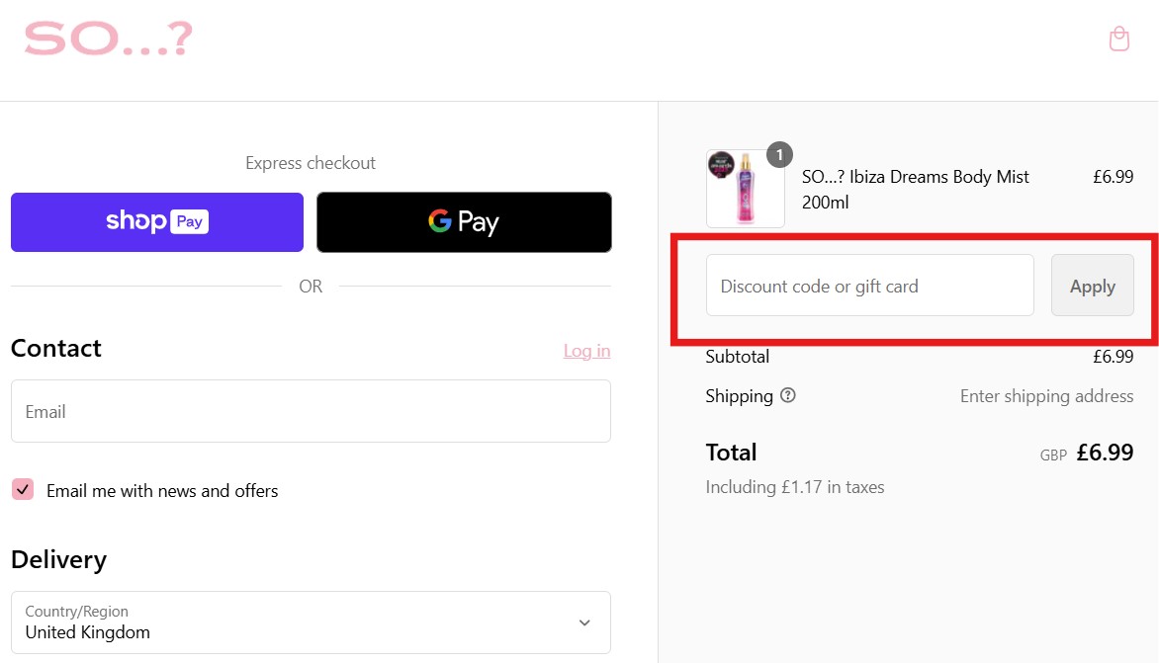The height and width of the screenshot is (663, 1159).
Task: Click the Log in link
Action: [586, 351]
